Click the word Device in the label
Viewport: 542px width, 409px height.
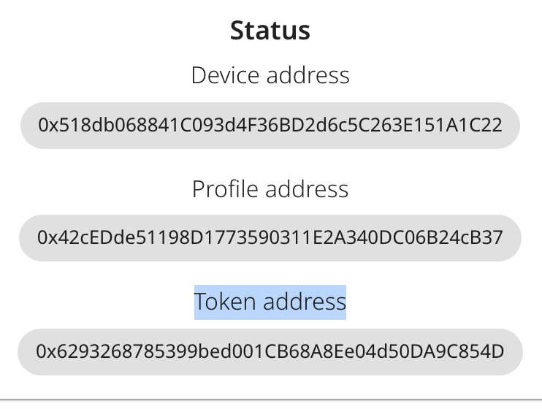(226, 75)
